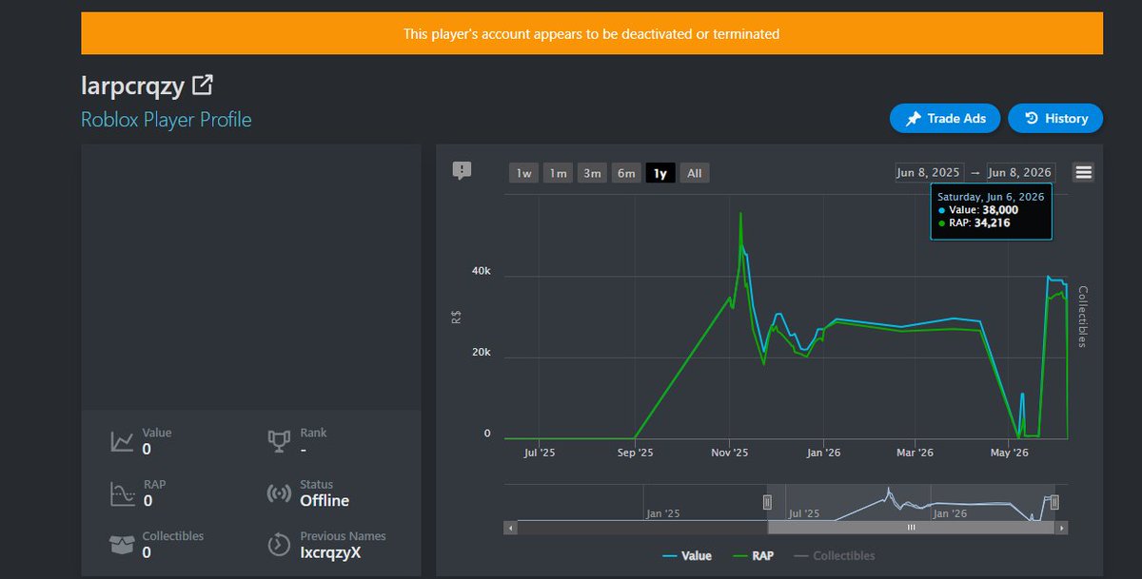Click the Roblox Player Profile subtitle
This screenshot has height=579, width=1142.
point(167,120)
